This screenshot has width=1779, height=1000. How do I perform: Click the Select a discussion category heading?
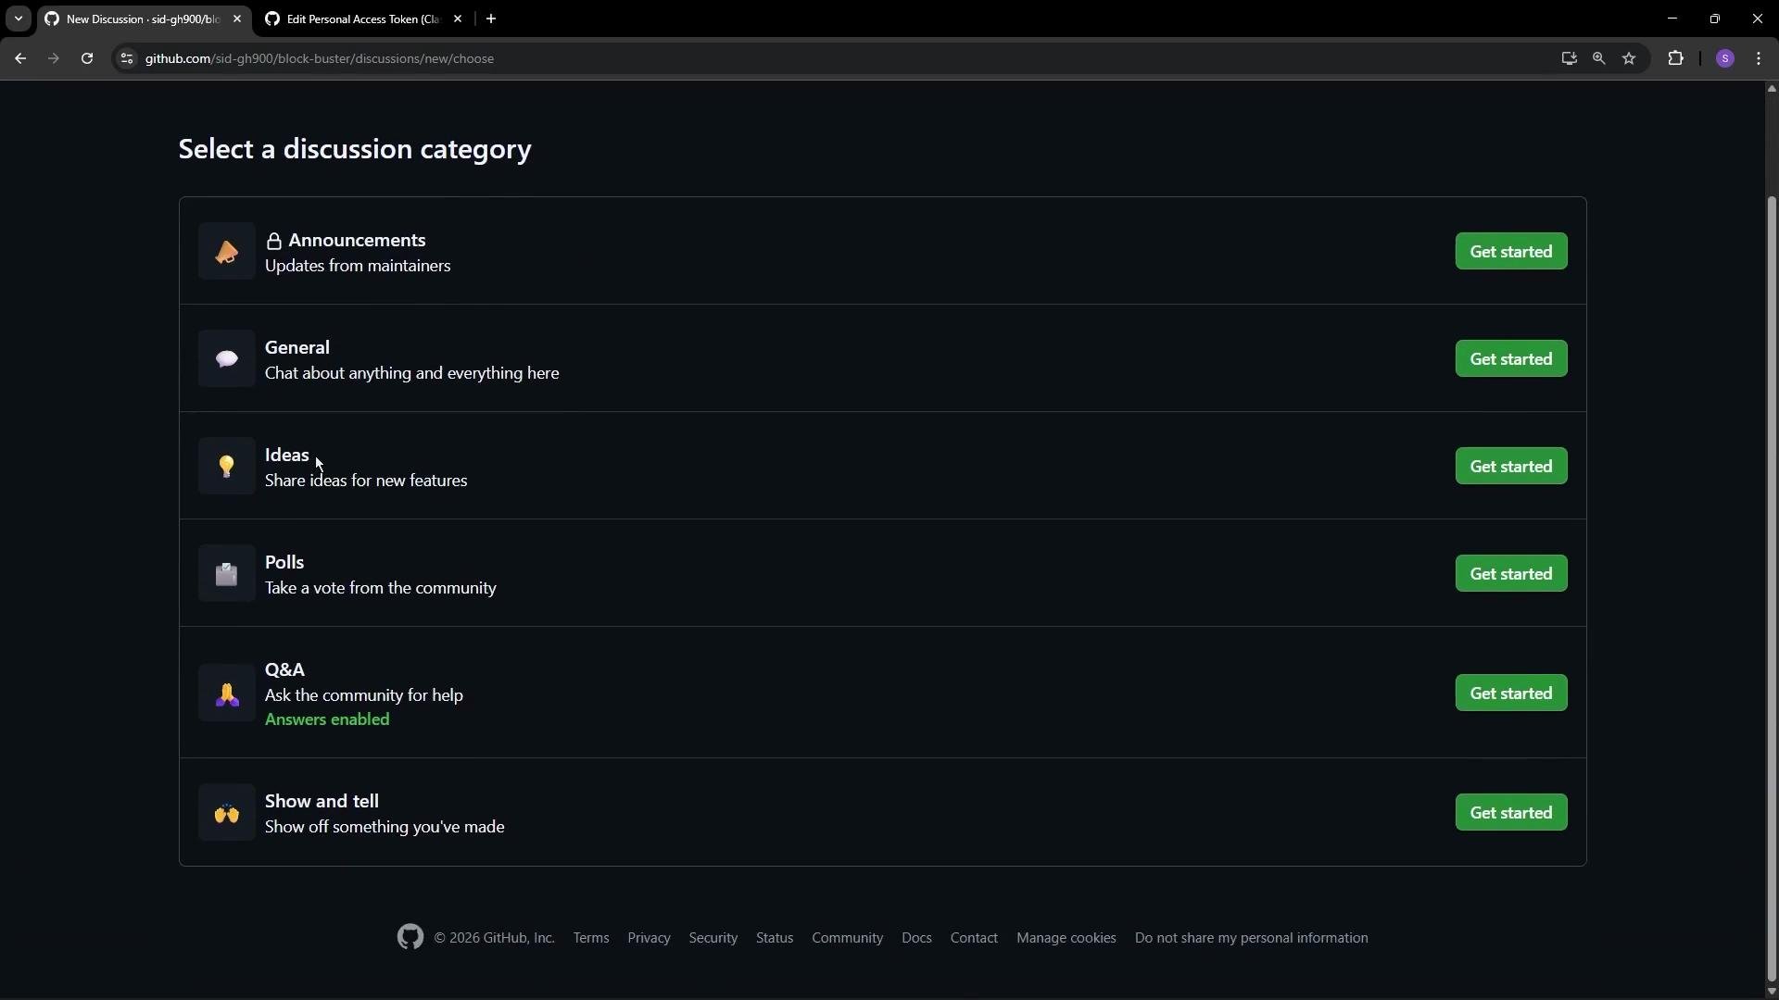coord(355,150)
